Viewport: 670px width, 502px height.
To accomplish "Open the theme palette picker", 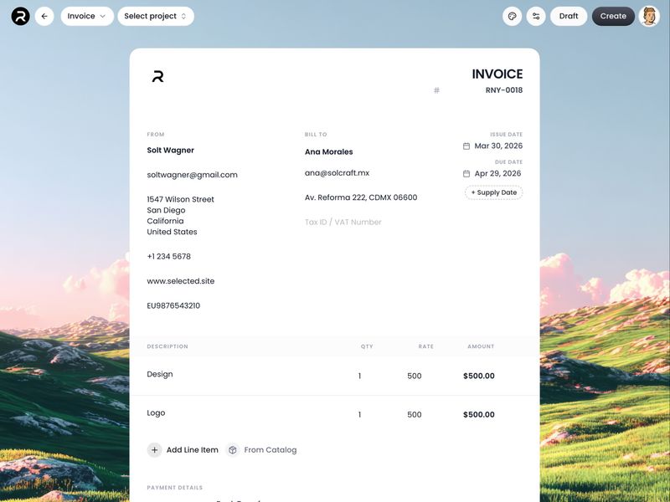I will pos(509,15).
